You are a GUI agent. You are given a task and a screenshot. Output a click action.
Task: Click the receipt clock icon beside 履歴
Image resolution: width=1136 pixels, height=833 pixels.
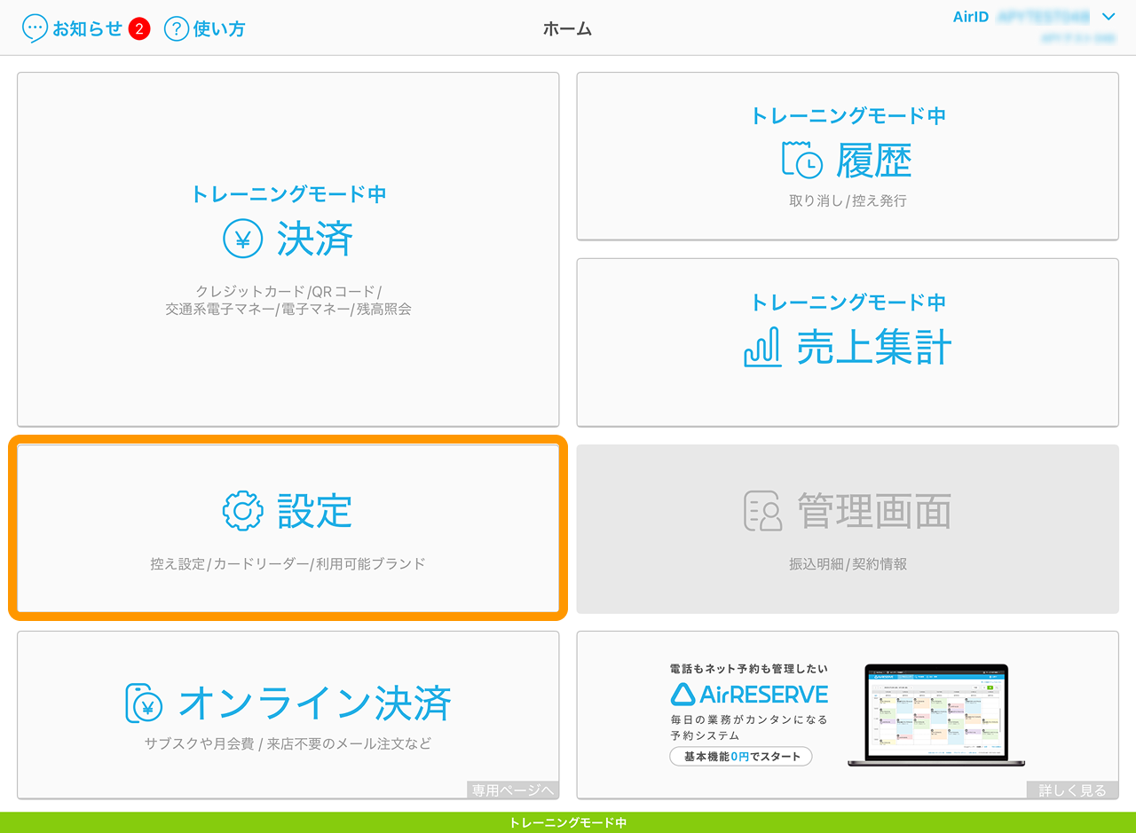(x=801, y=161)
